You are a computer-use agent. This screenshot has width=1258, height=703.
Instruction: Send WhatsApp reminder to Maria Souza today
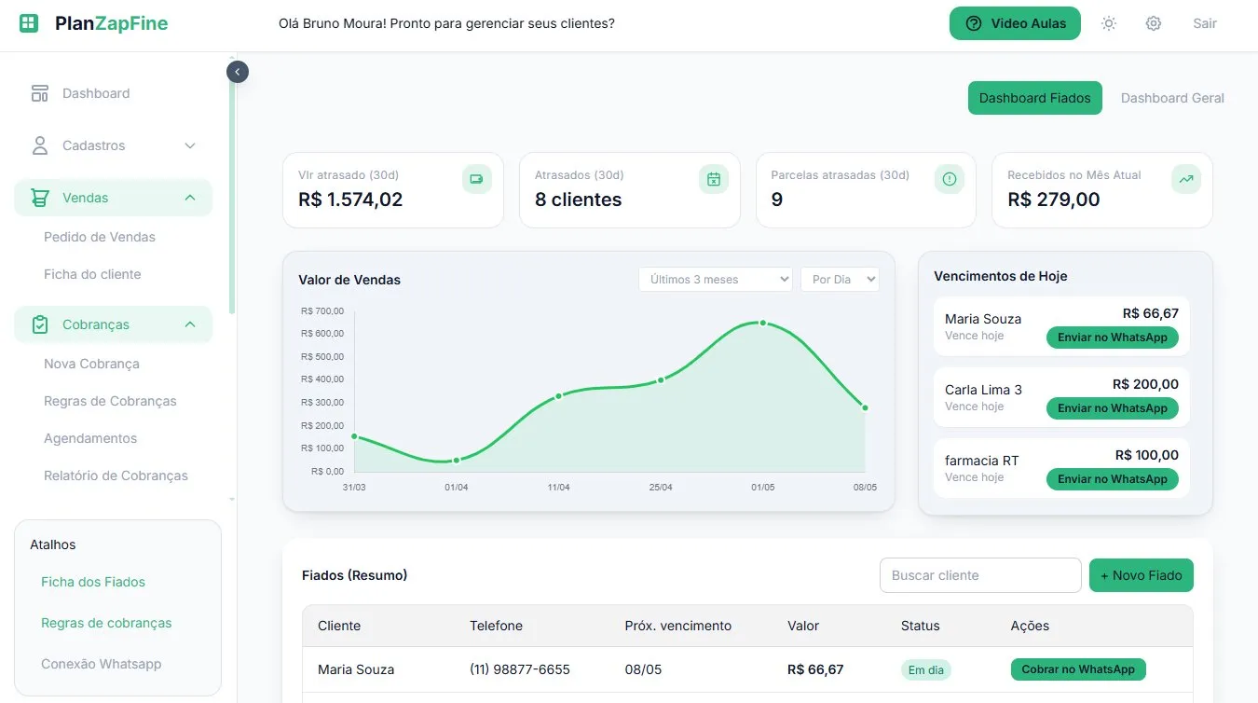click(x=1113, y=338)
